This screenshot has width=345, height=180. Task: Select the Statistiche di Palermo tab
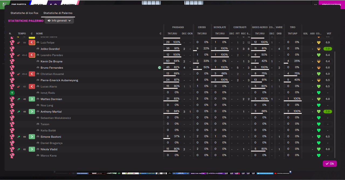(x=58, y=13)
